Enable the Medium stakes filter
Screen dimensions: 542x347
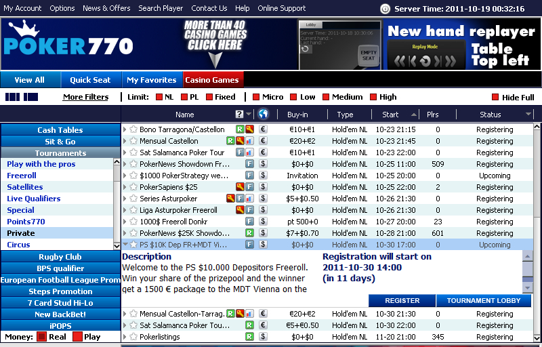point(326,97)
